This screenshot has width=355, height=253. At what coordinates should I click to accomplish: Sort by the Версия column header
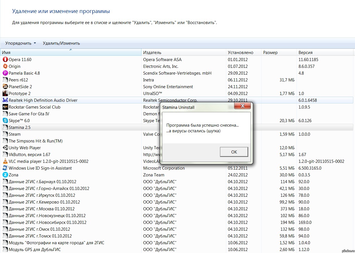(x=325, y=52)
